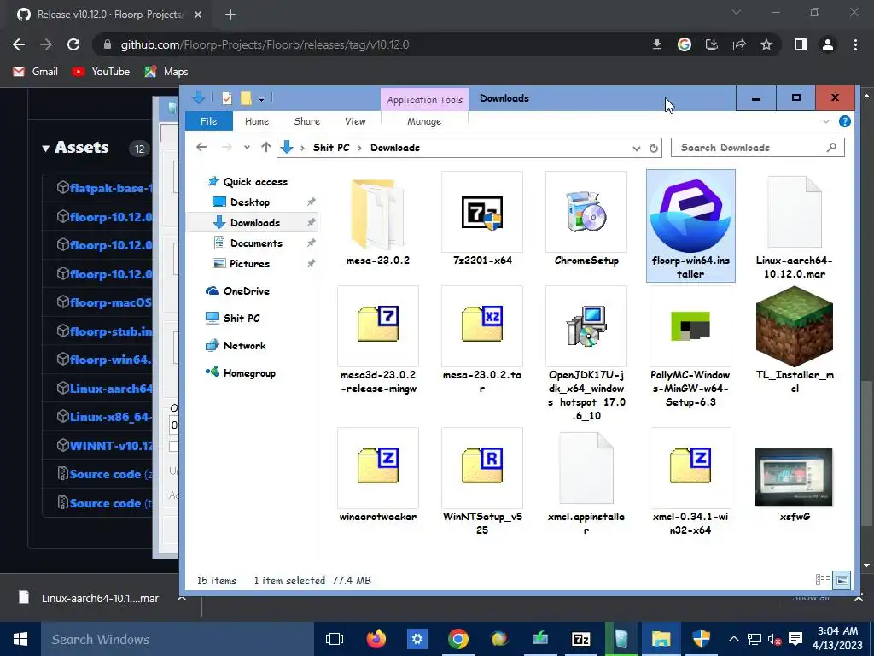
Task: Select the Linux-aarch64-10.12.0.mar file
Action: [x=795, y=225]
